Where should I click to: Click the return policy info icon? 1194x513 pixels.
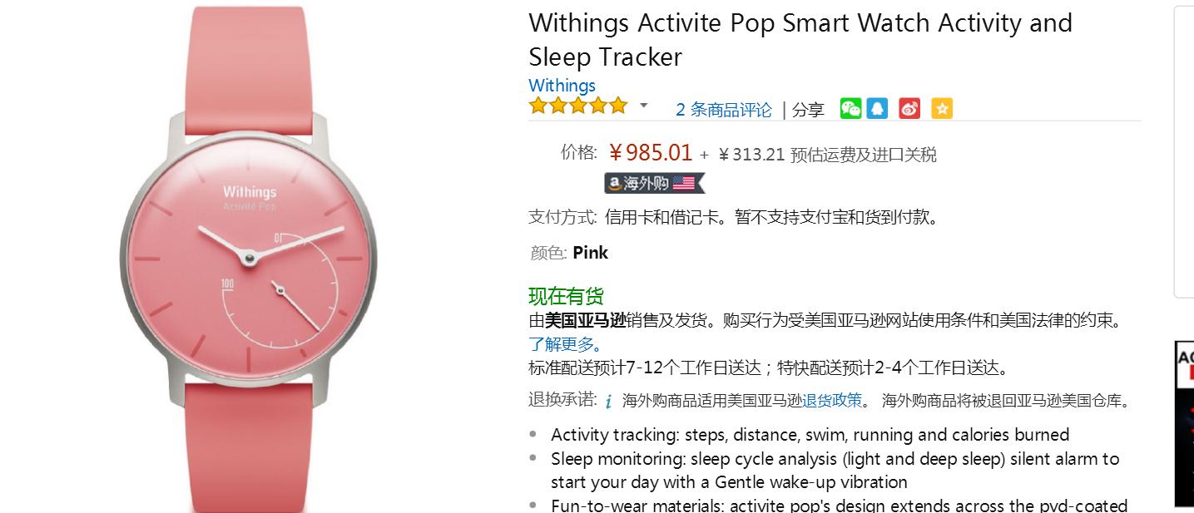pyautogui.click(x=608, y=402)
